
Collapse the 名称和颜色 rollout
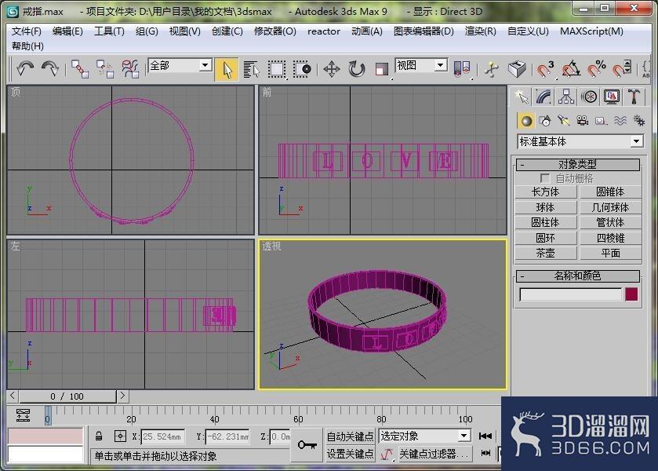[x=577, y=276]
